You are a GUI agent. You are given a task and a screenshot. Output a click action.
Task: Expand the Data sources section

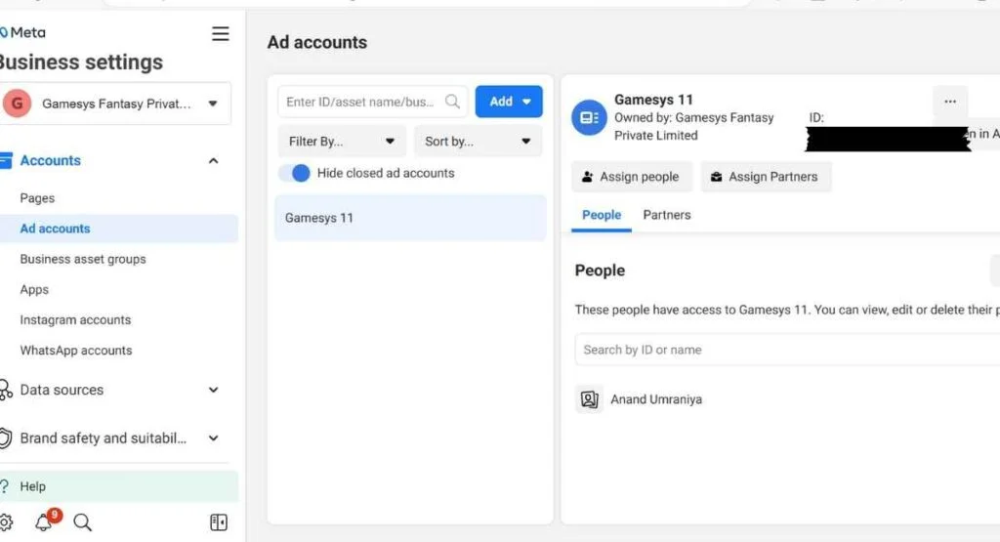[x=213, y=391]
